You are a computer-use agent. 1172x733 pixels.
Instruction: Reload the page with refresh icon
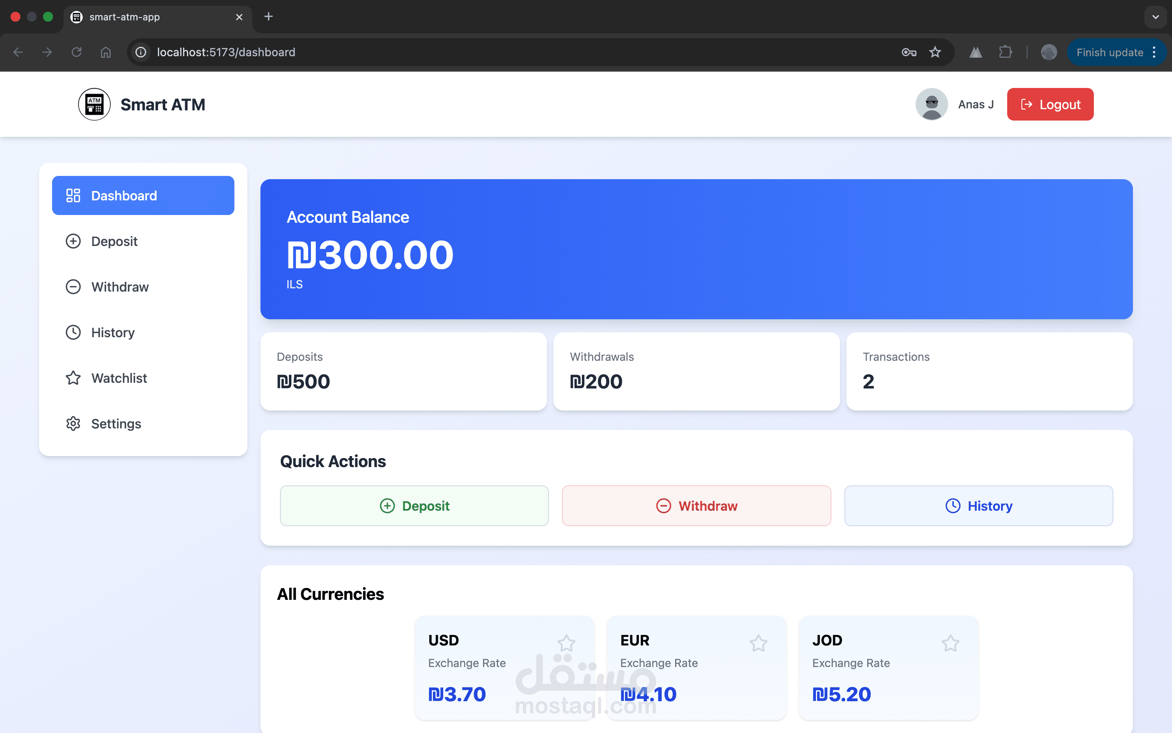(77, 53)
